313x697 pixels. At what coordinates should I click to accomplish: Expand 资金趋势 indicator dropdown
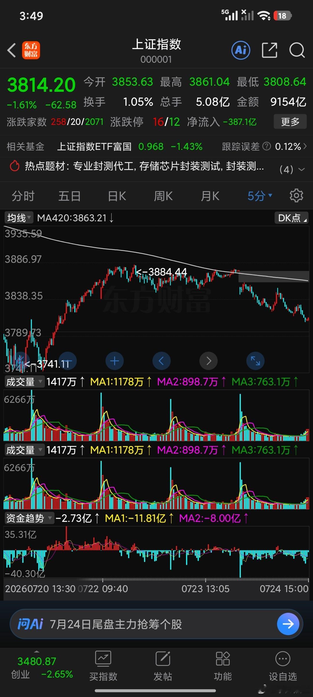pyautogui.click(x=29, y=518)
